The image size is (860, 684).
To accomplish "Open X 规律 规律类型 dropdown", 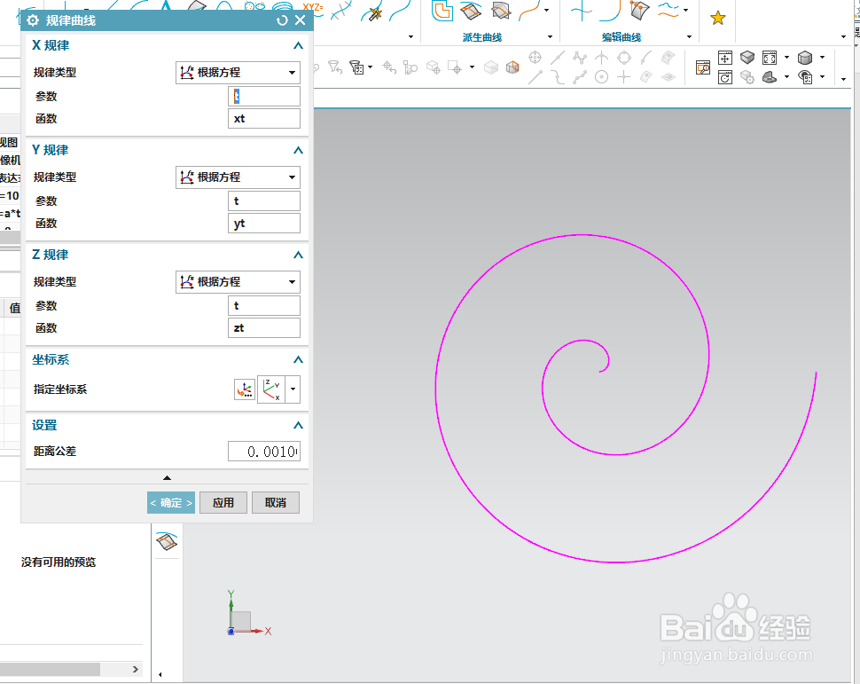I will [x=238, y=73].
